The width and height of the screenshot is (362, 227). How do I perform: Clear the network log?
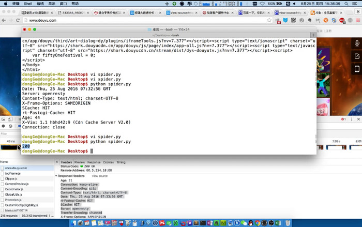click(x=10, y=126)
